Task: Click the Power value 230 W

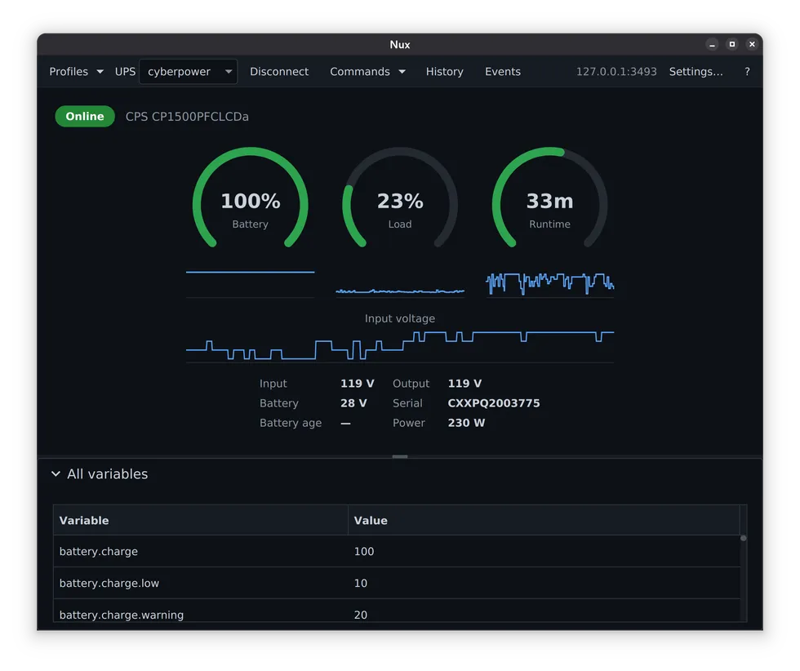Action: (466, 423)
